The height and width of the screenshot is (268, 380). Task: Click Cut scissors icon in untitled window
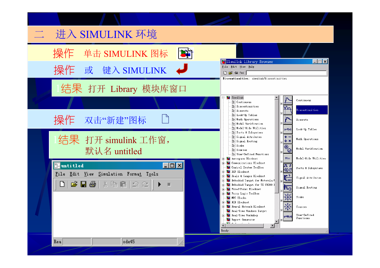(x=105, y=184)
